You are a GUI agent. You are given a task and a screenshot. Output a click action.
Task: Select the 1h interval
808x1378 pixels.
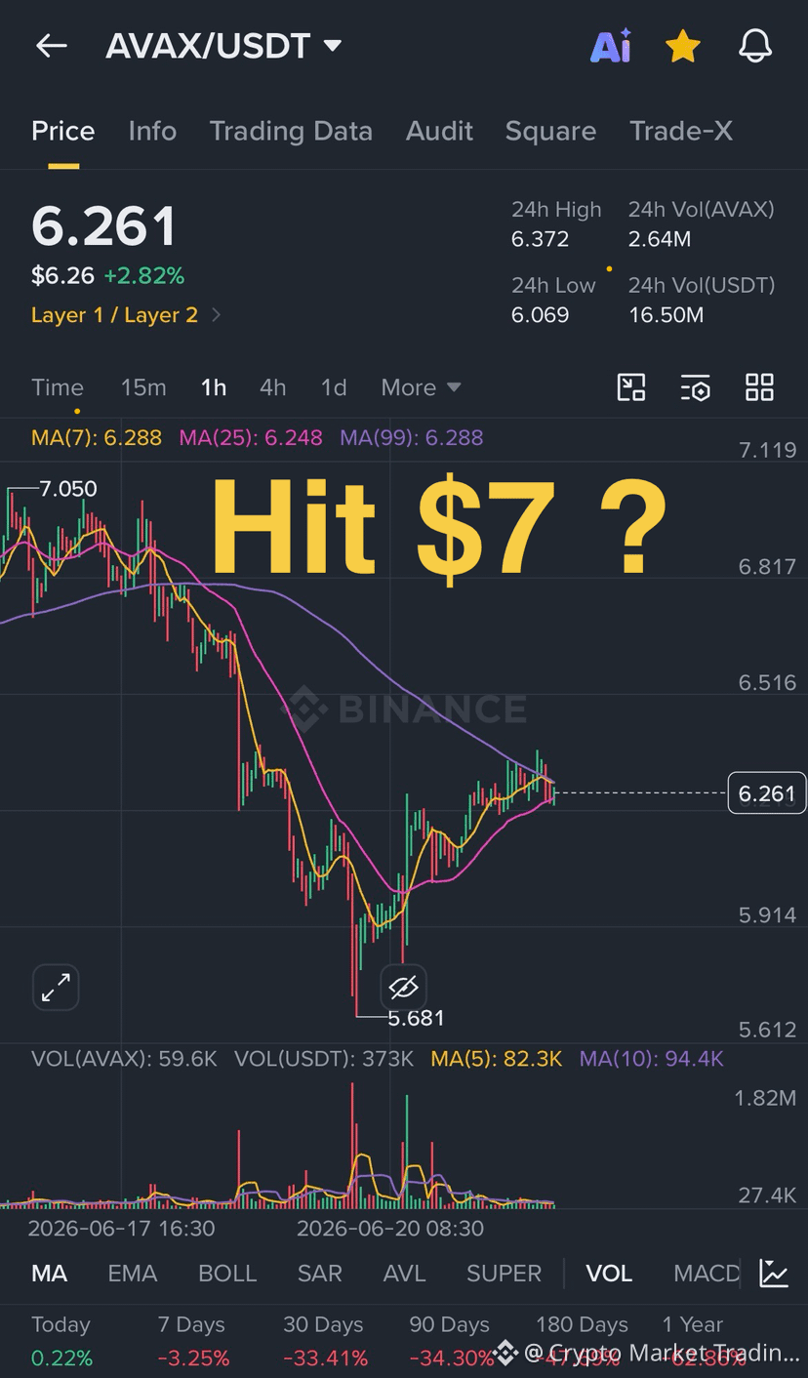[x=214, y=387]
